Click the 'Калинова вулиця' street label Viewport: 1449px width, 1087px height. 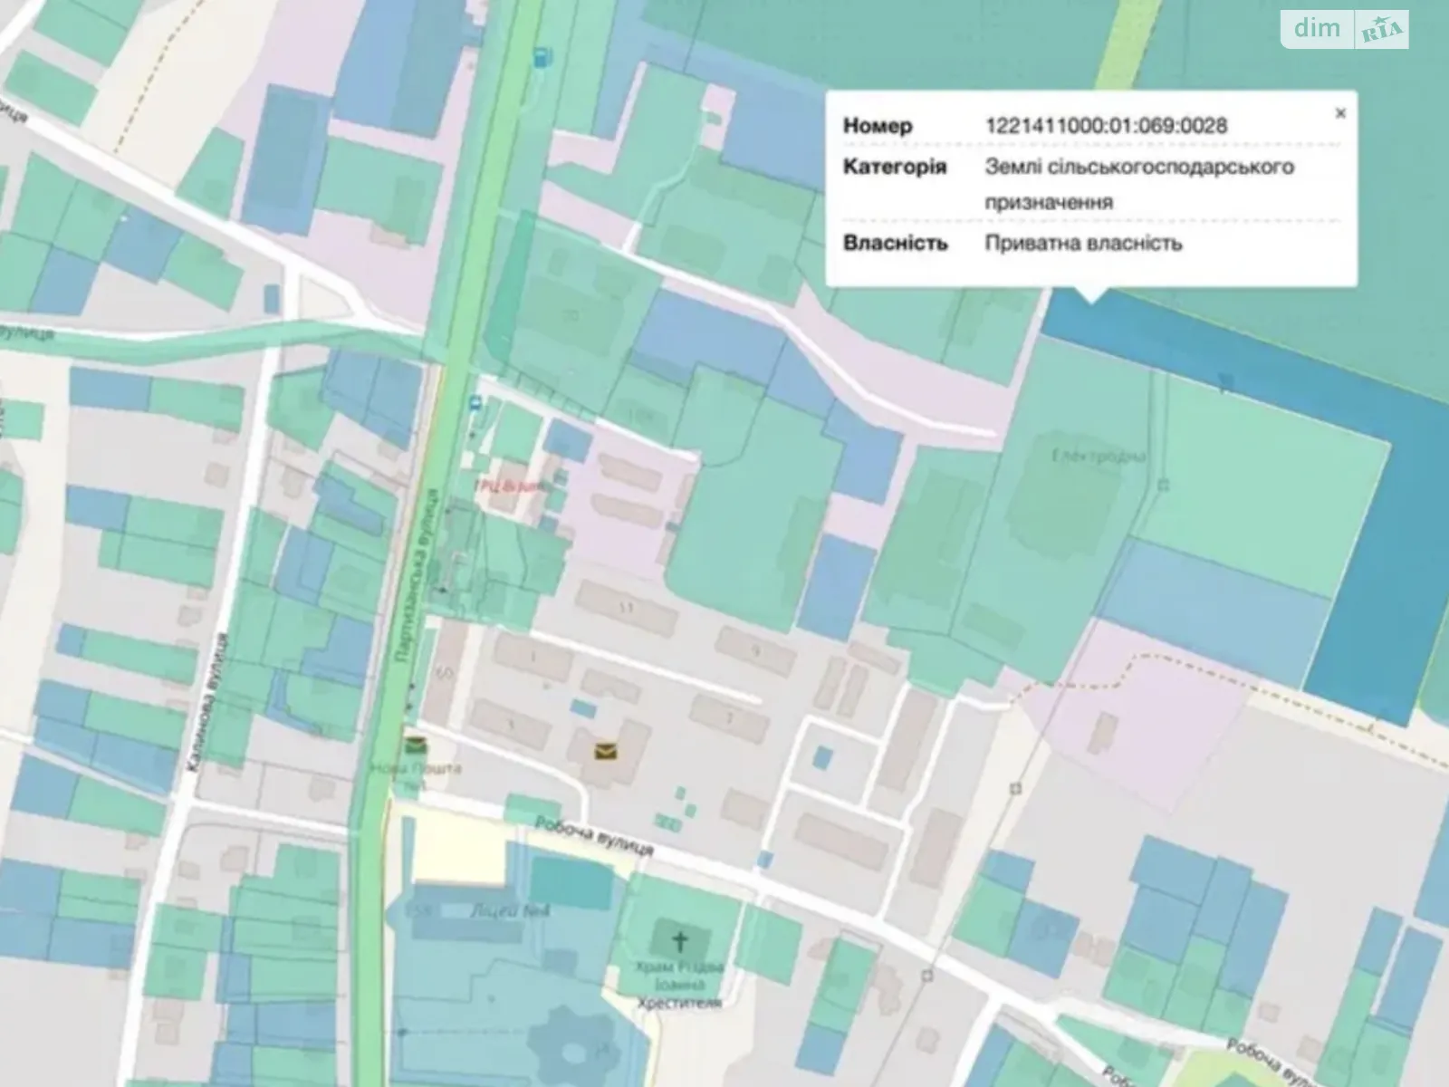click(208, 704)
